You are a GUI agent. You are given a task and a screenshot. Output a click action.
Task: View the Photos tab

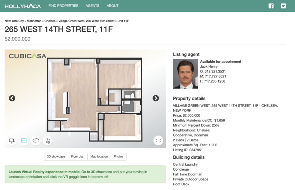[119, 157]
